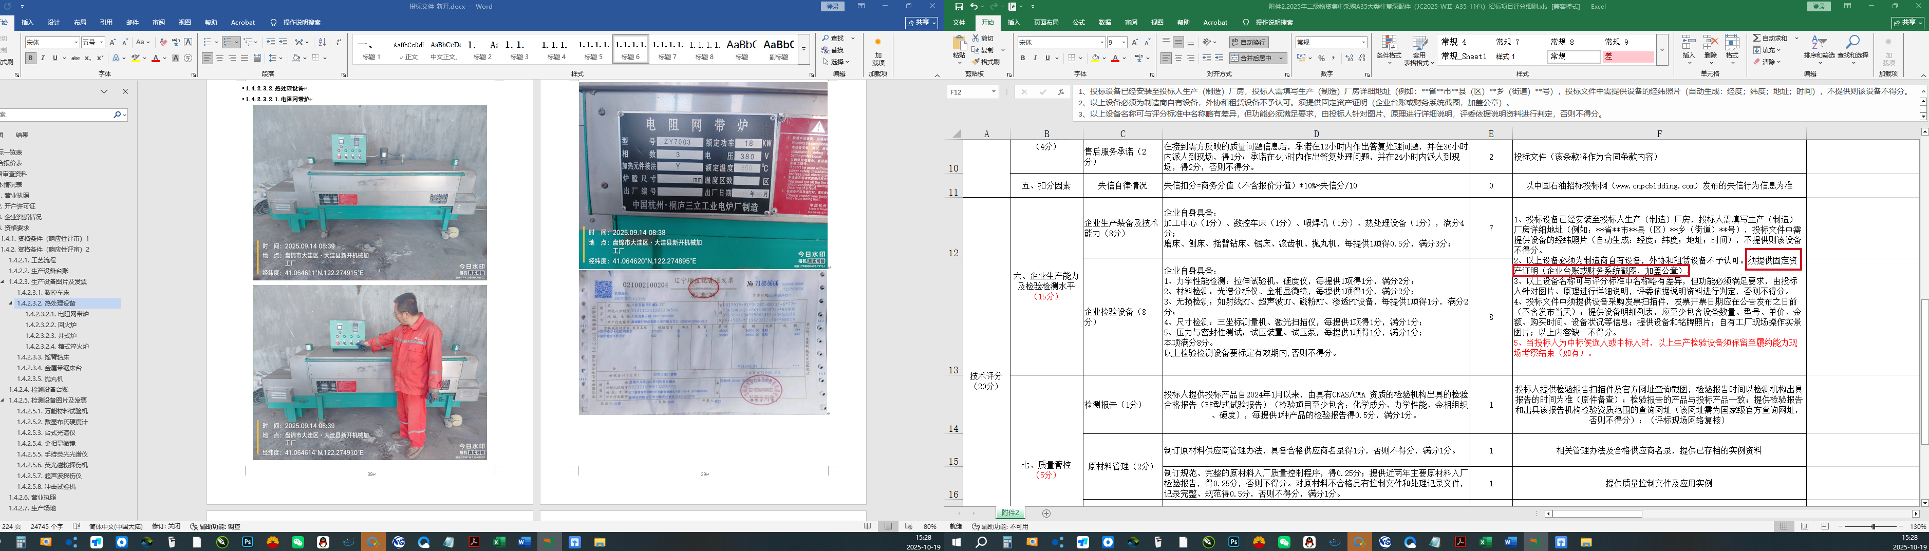Click Excel center align icon
Viewport: 1929px width, 551px height.
[x=1178, y=59]
